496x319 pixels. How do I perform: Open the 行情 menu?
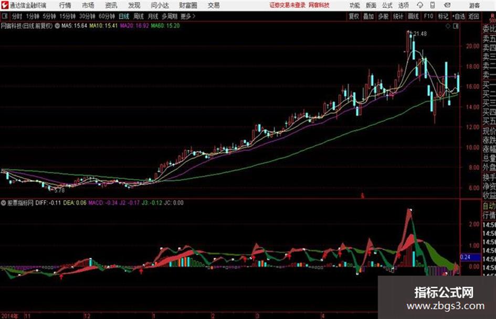65,5
